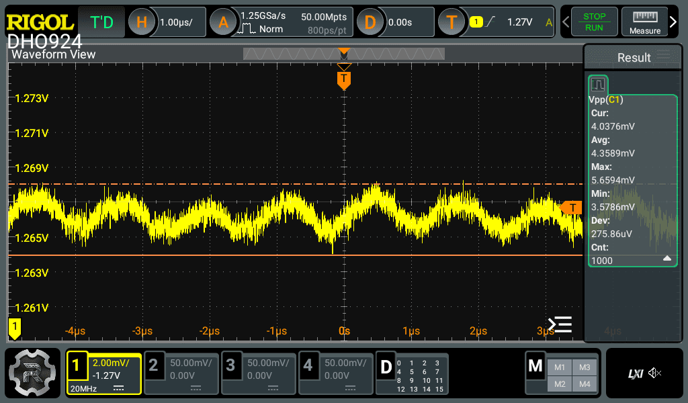
Task: Click the DHO924 model label
Action: [44, 42]
